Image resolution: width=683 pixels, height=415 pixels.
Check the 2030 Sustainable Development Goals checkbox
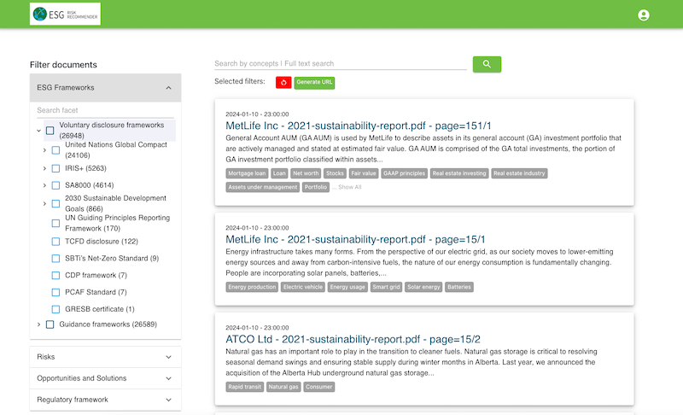pyautogui.click(x=55, y=203)
